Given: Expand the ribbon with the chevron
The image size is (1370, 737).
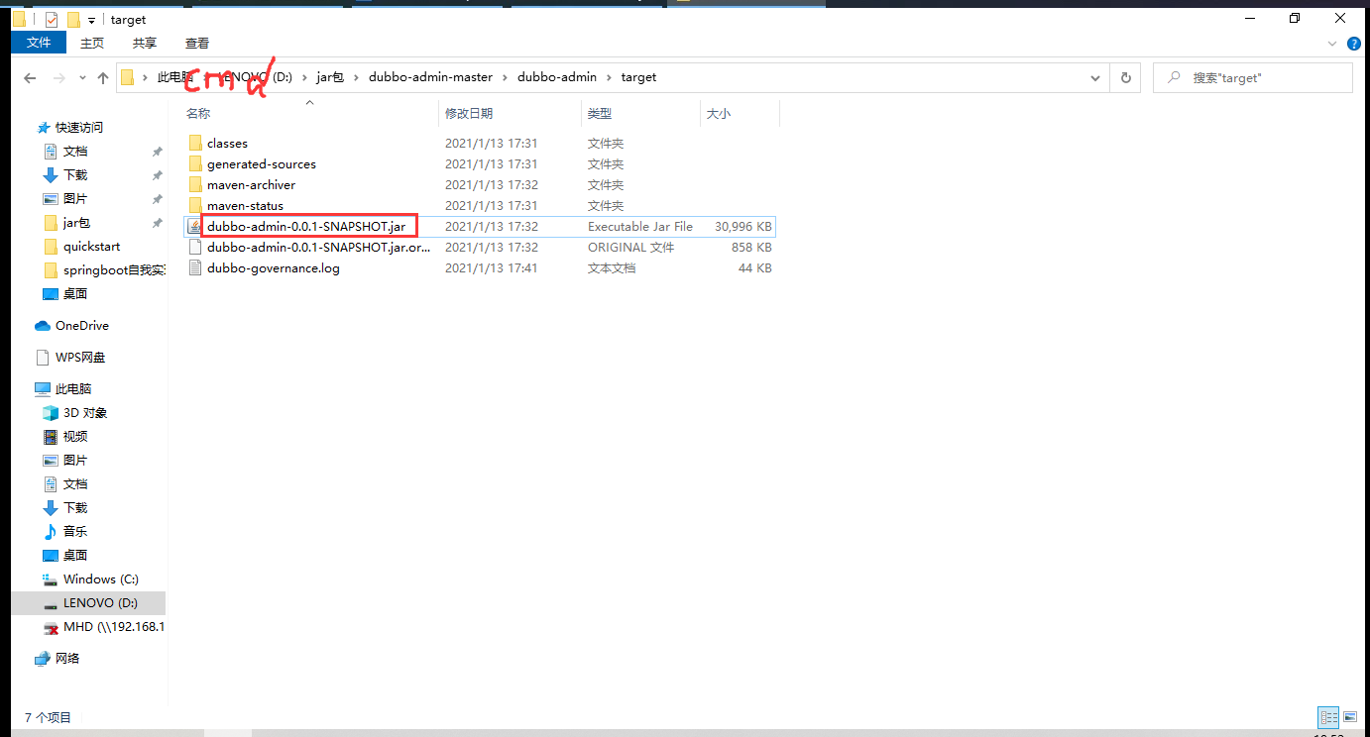Looking at the screenshot, I should (1332, 44).
